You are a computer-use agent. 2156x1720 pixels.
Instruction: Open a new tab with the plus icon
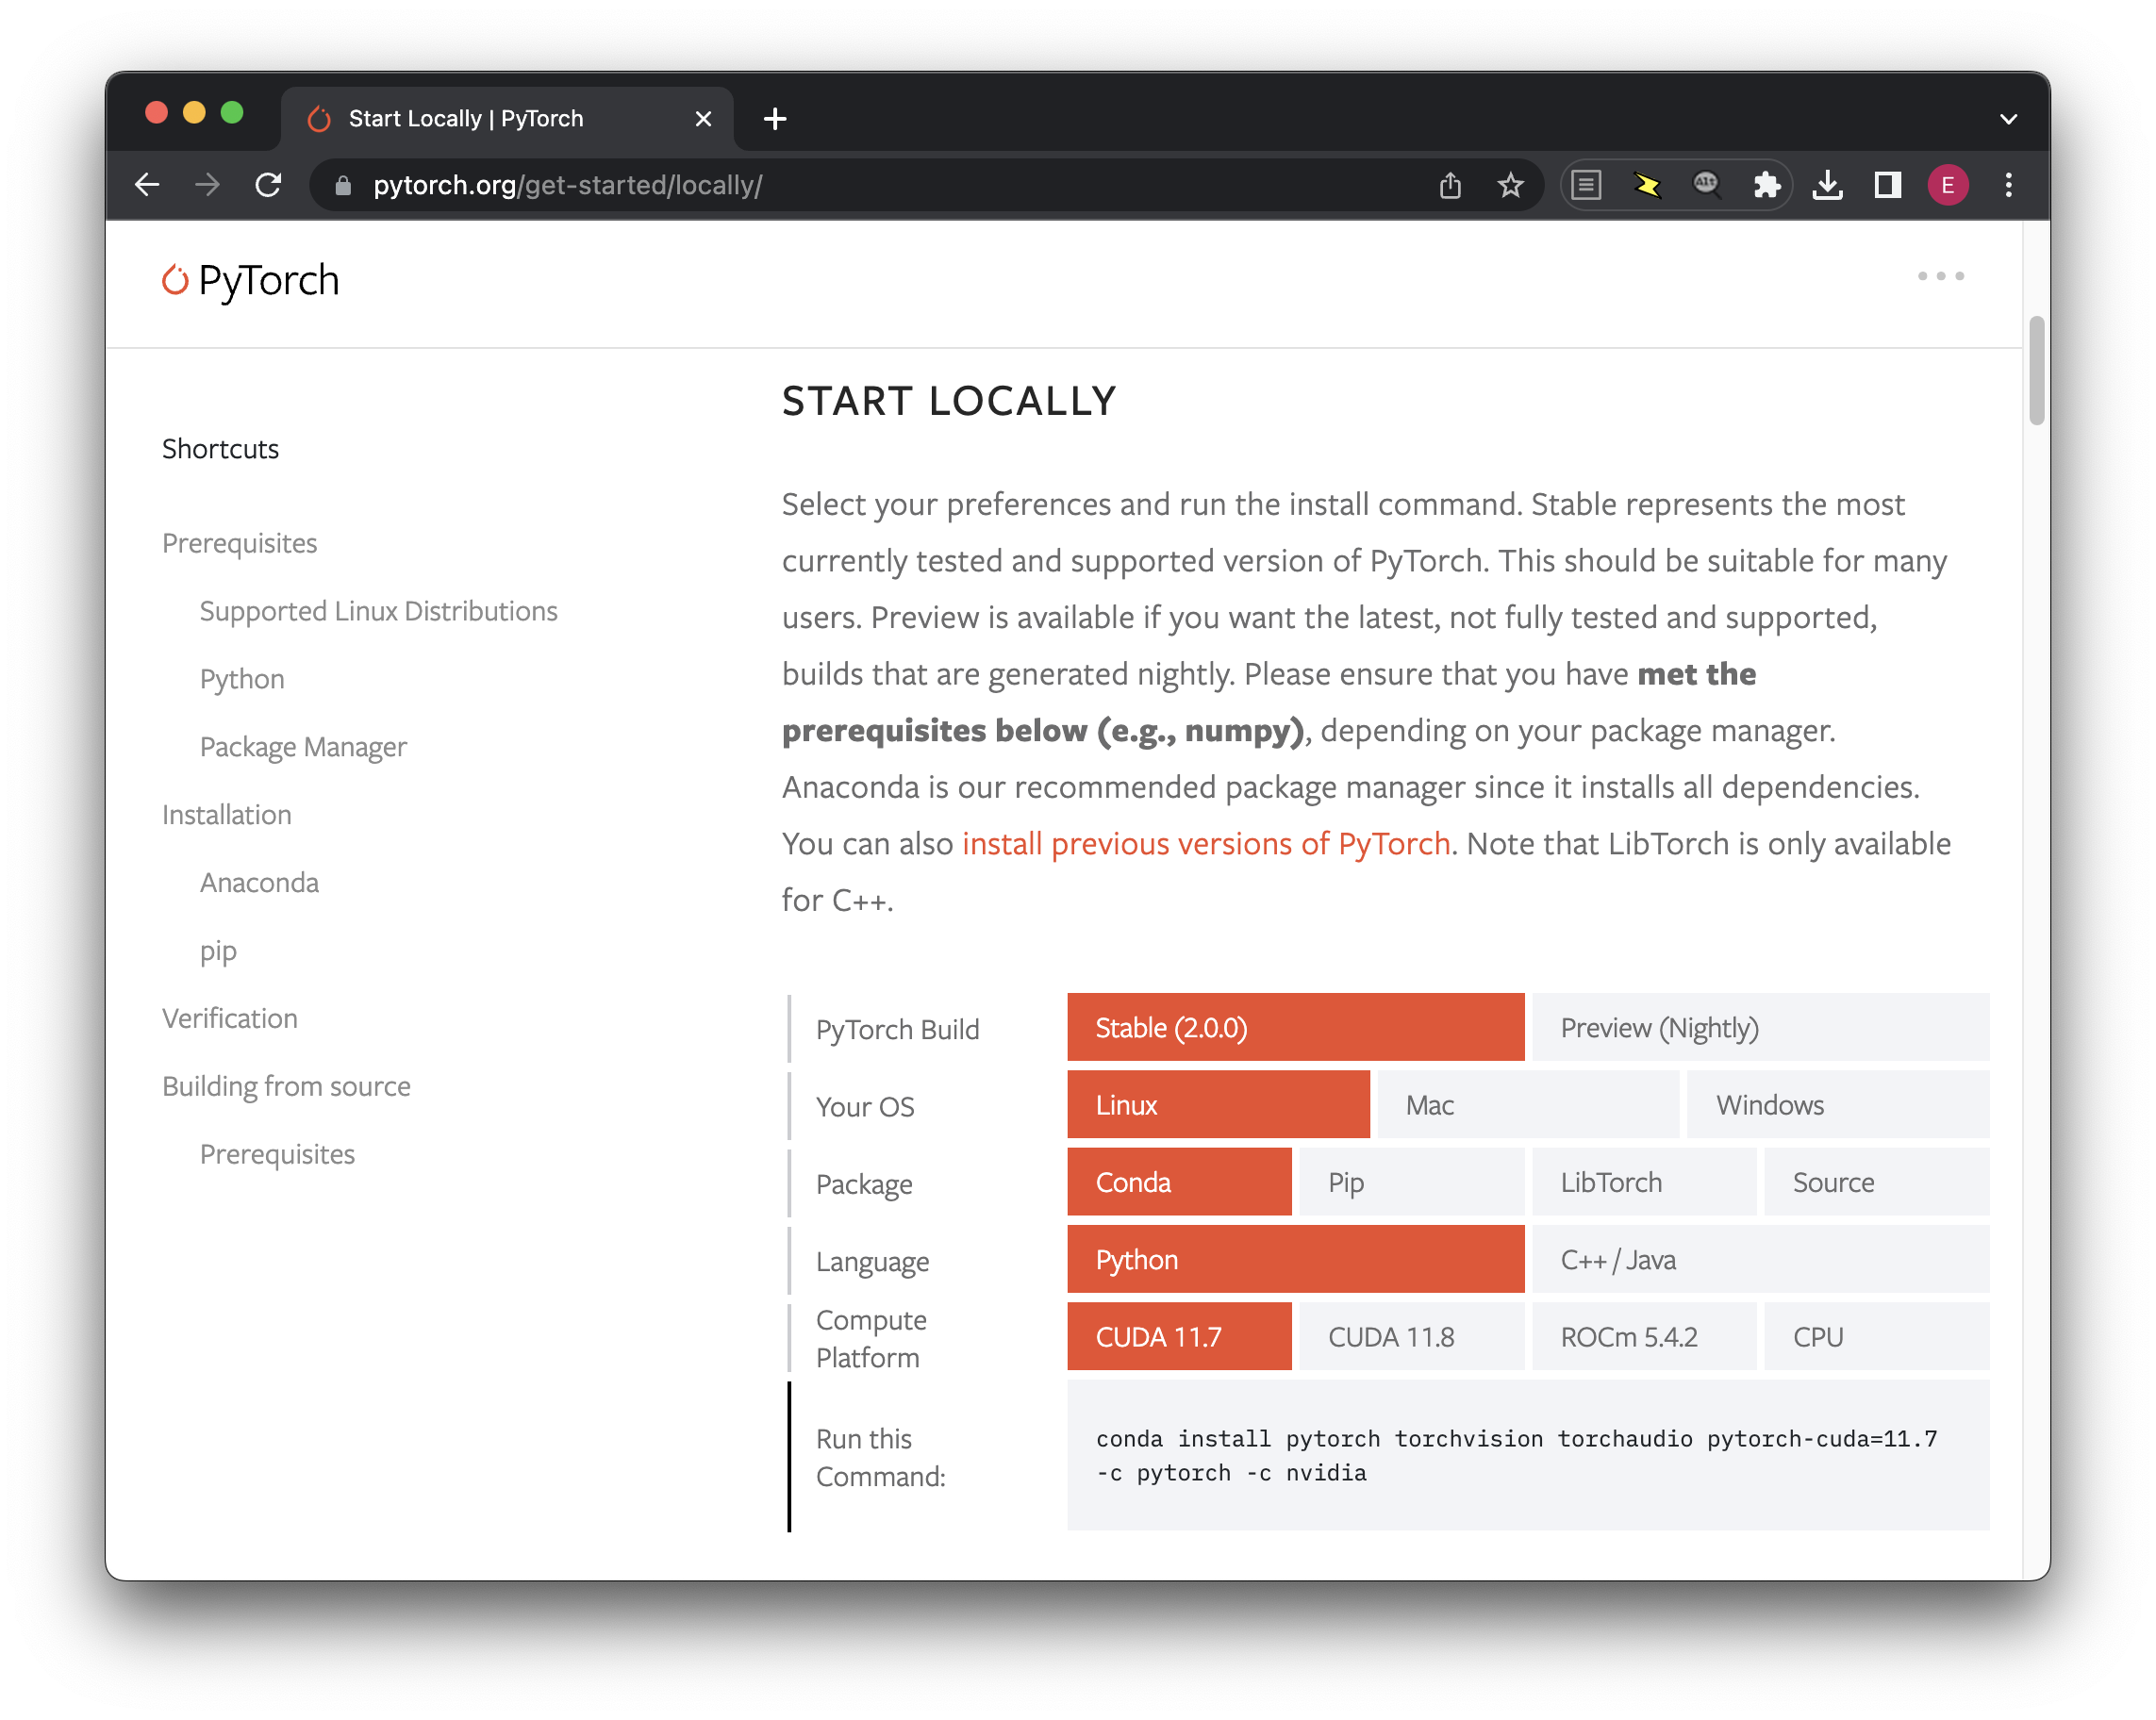[775, 119]
